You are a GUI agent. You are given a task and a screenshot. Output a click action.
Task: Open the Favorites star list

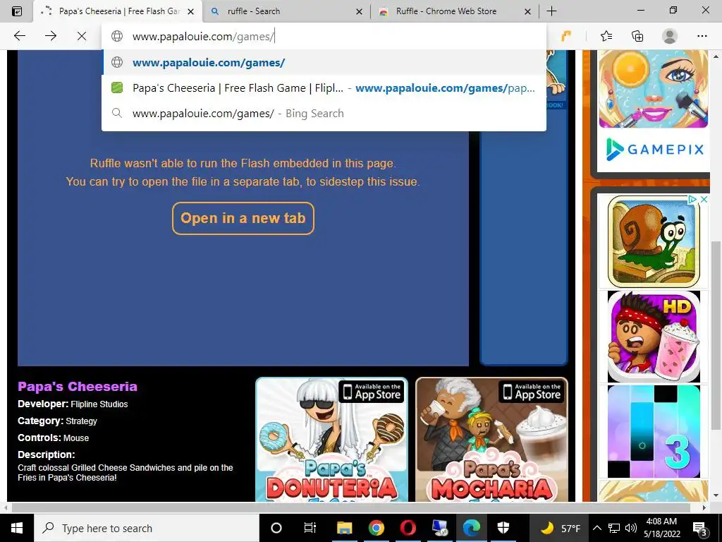(606, 36)
